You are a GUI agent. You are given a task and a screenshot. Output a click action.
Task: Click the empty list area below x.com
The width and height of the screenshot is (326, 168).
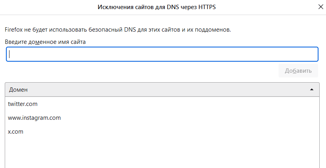162,153
